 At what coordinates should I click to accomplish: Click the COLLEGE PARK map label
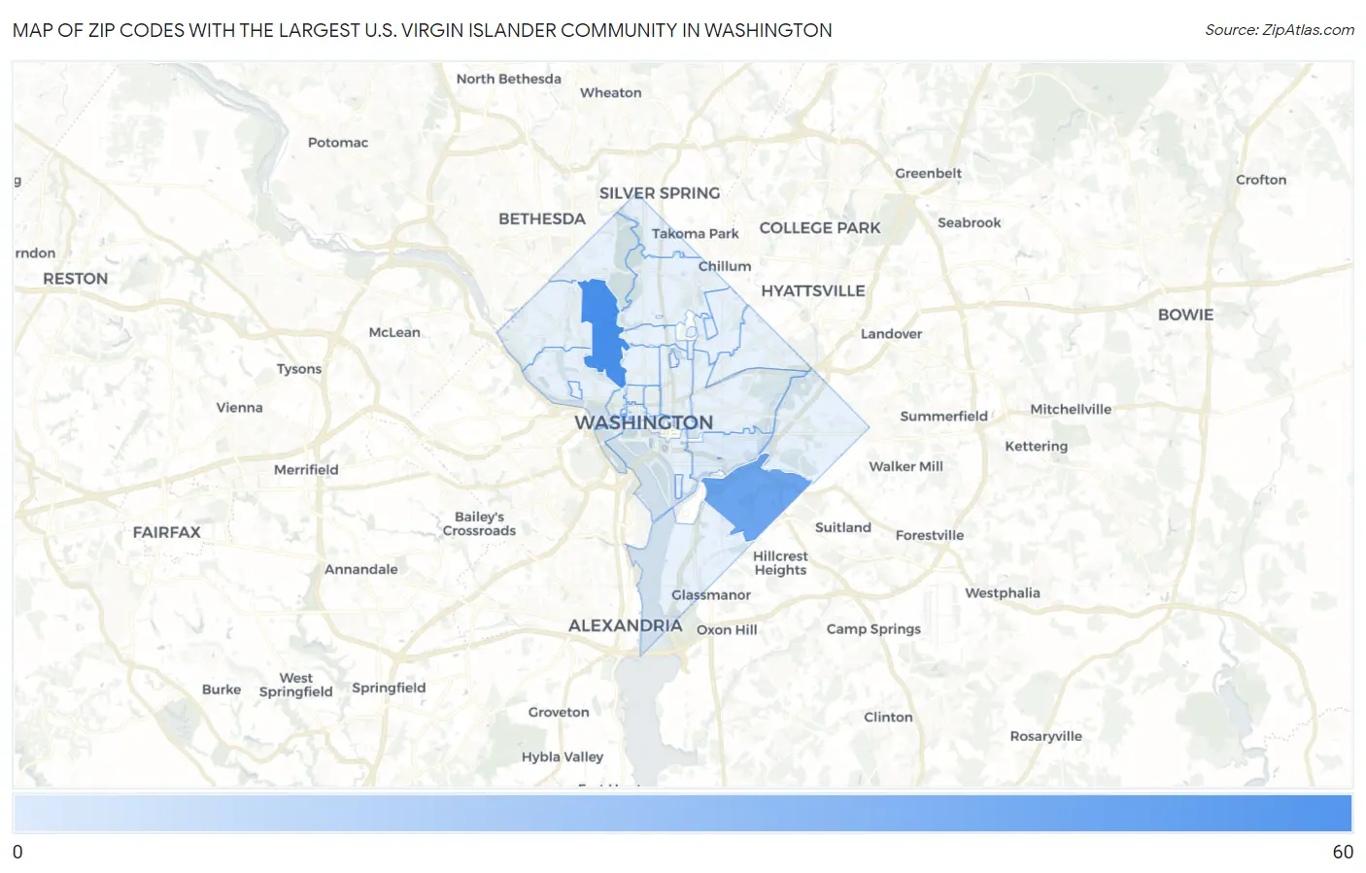[x=820, y=228]
